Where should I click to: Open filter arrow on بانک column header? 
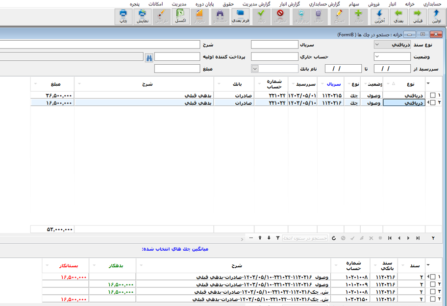click(219, 84)
